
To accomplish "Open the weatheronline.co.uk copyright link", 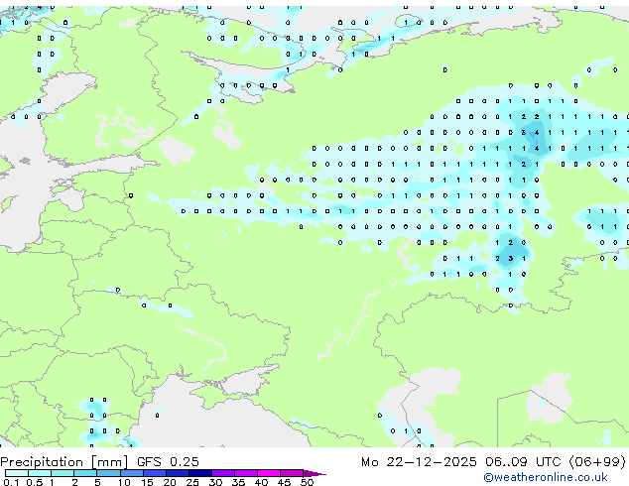I will [546, 477].
